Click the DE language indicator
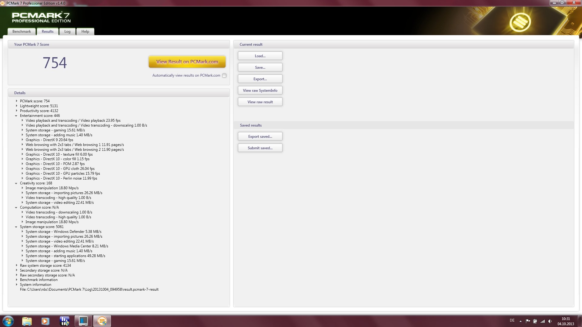This screenshot has height=327, width=582. click(512, 320)
